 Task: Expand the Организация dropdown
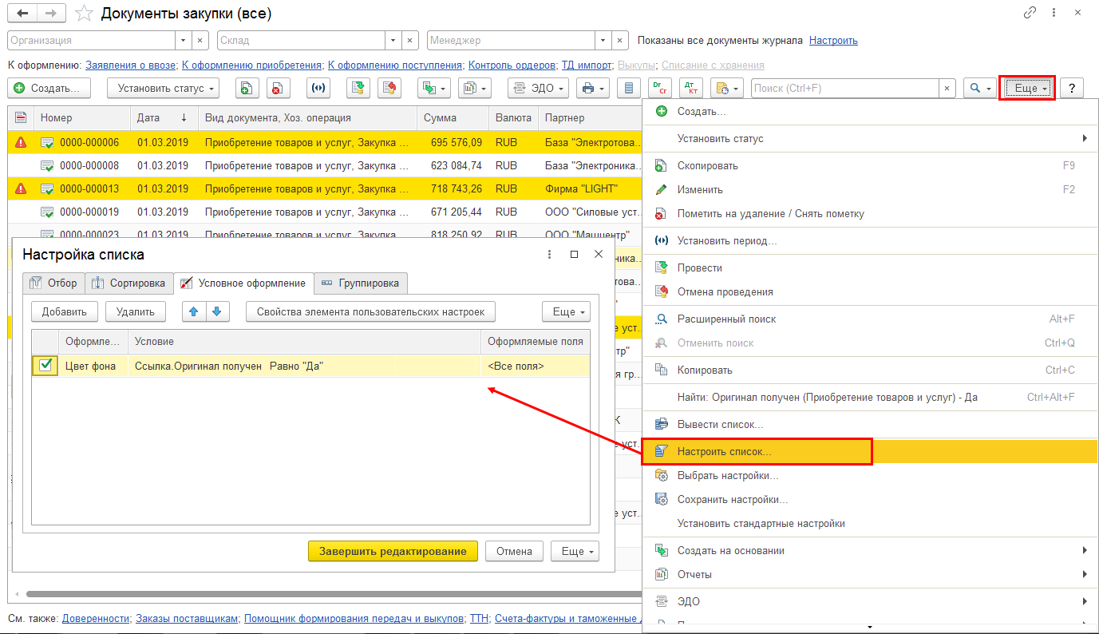pyautogui.click(x=184, y=40)
